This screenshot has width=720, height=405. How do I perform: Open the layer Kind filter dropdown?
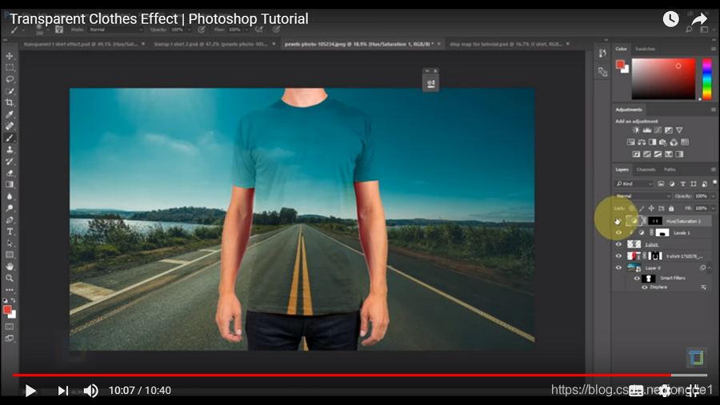634,184
